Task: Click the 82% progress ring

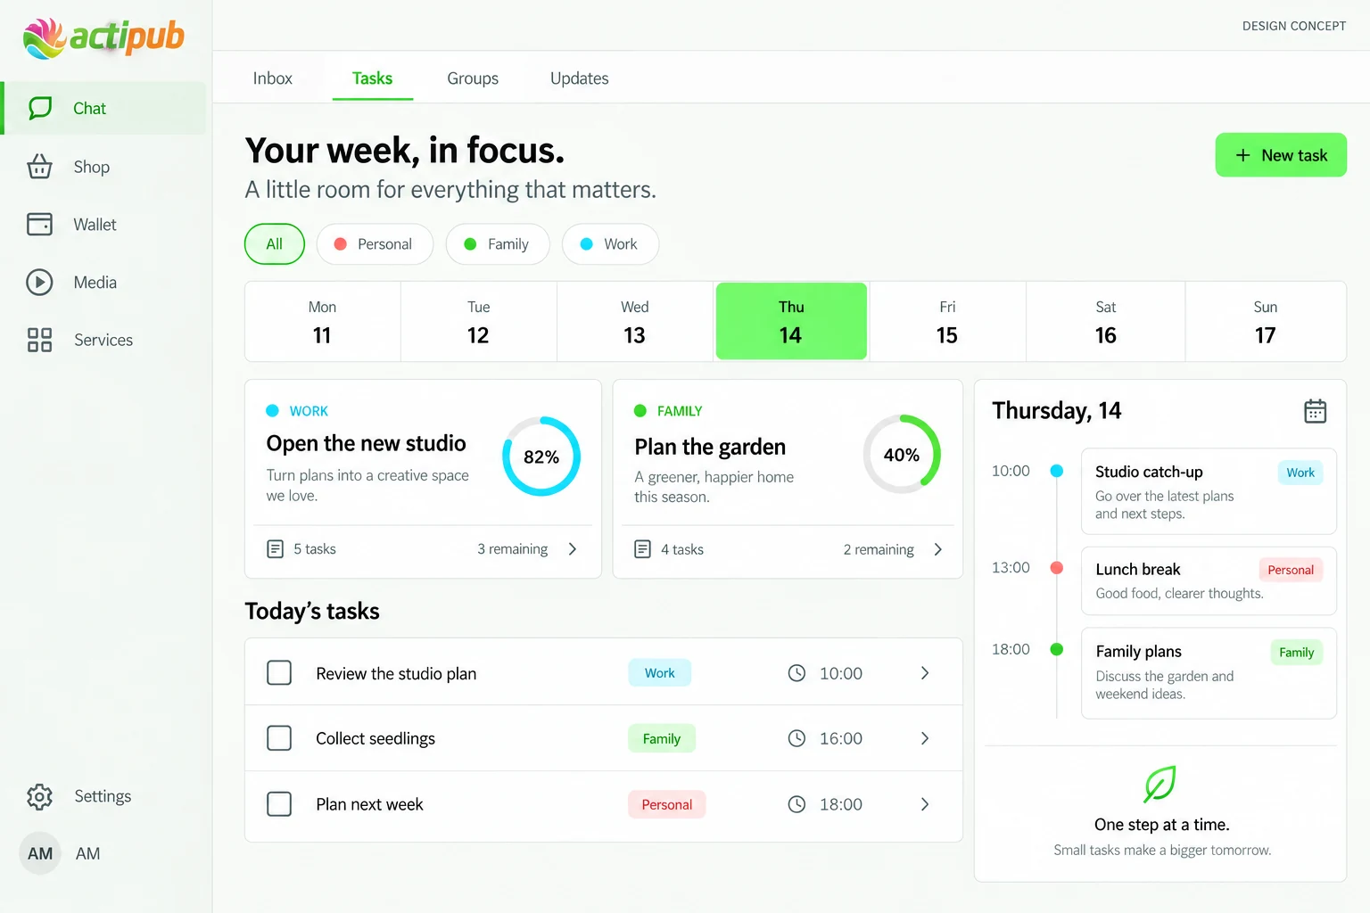Action: (541, 456)
